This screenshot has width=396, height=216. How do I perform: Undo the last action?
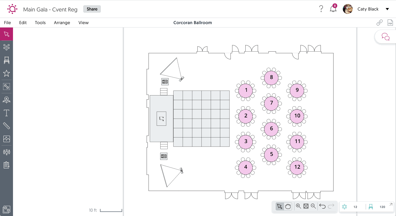click(x=322, y=206)
